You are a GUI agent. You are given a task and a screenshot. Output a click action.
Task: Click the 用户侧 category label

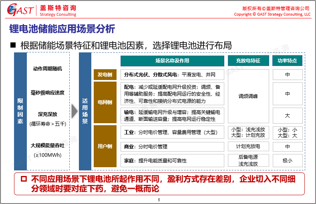coord(105,146)
